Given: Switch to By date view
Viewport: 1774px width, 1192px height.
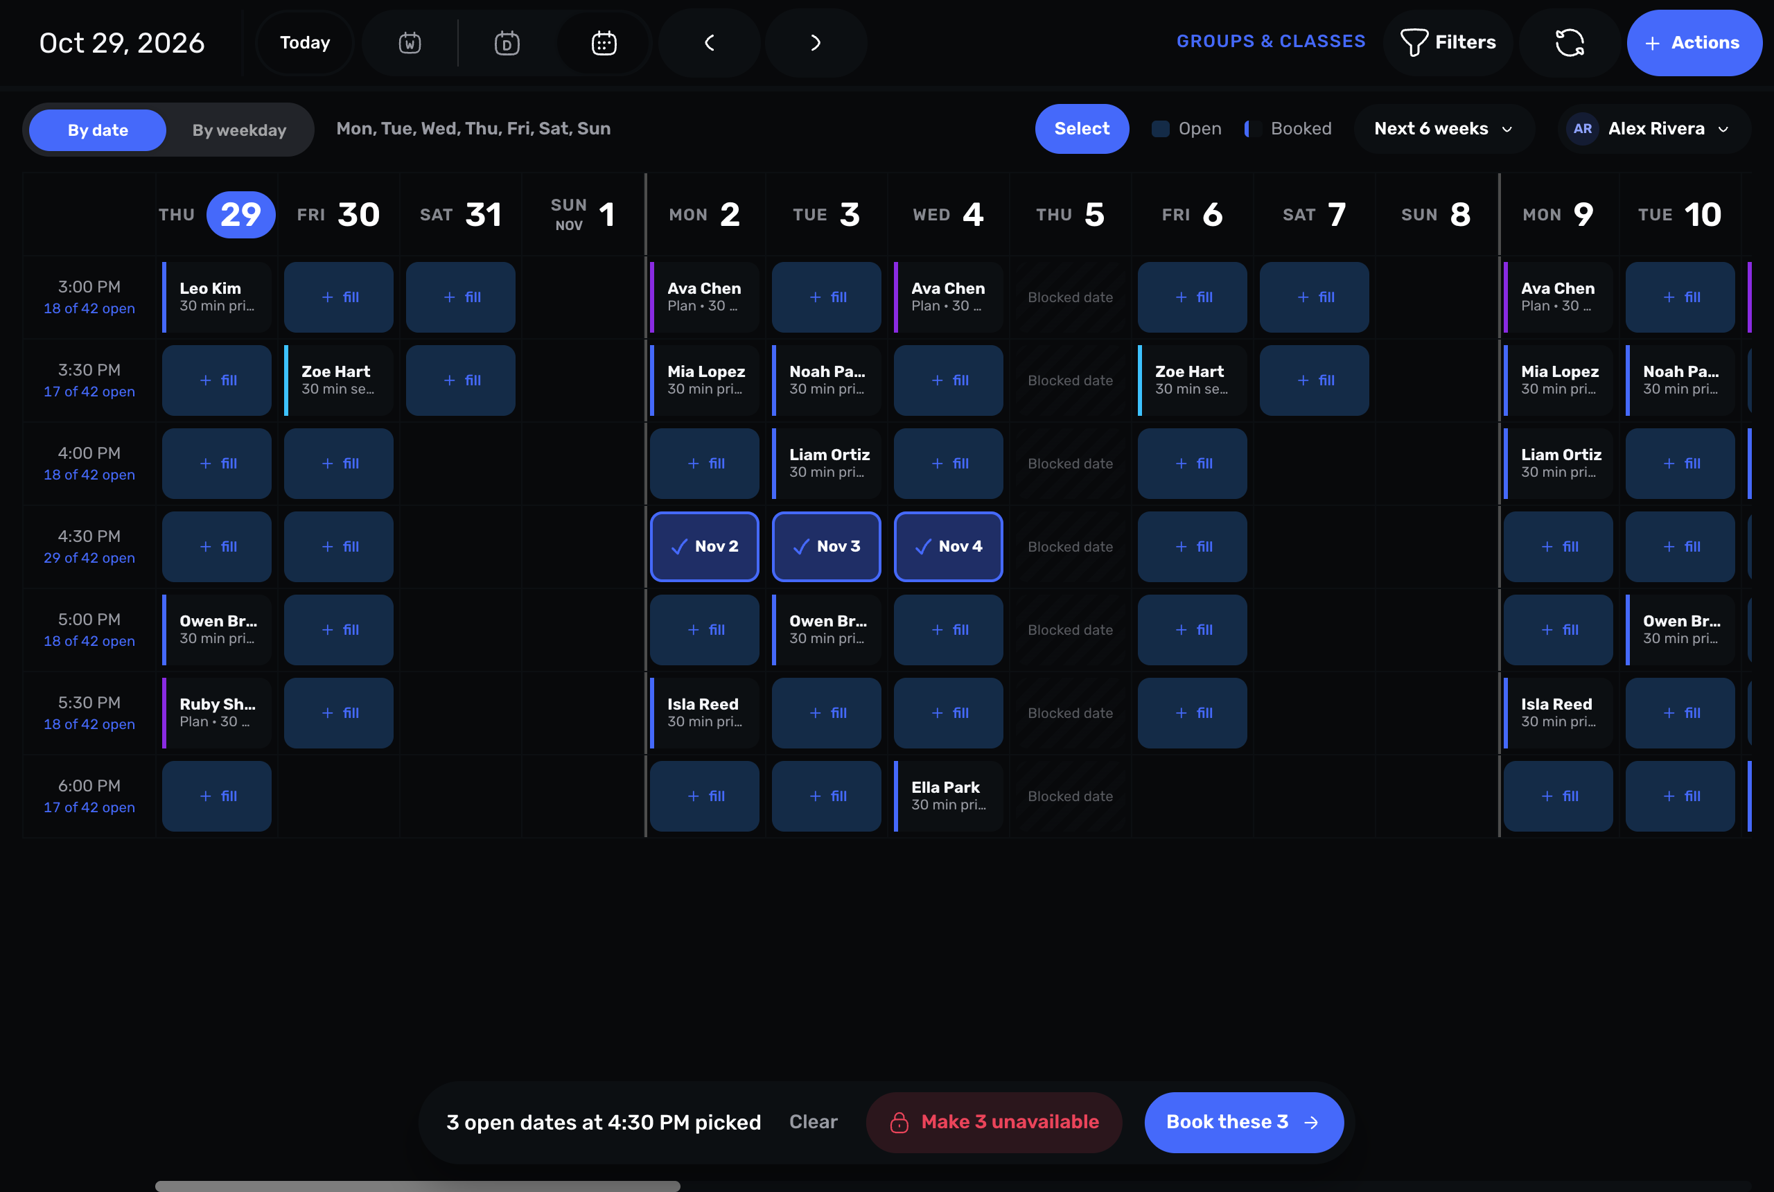Looking at the screenshot, I should 98,130.
